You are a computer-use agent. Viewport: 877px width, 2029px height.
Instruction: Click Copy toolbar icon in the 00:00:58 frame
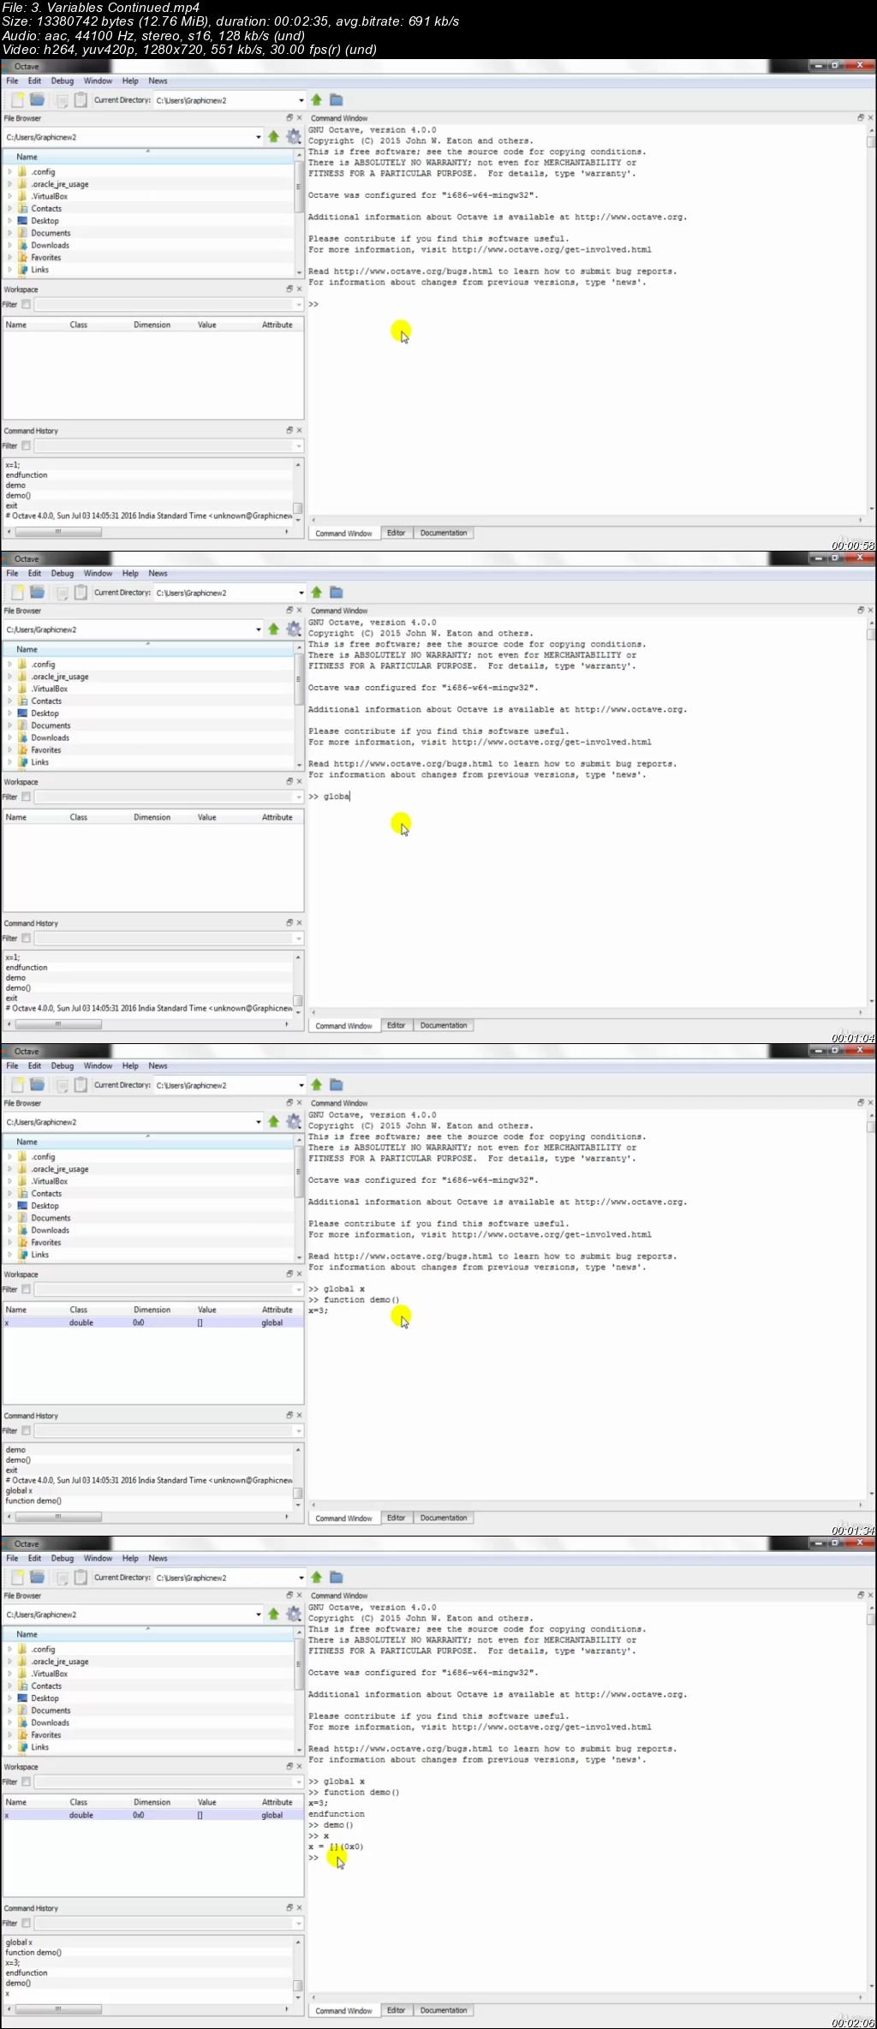tap(62, 100)
